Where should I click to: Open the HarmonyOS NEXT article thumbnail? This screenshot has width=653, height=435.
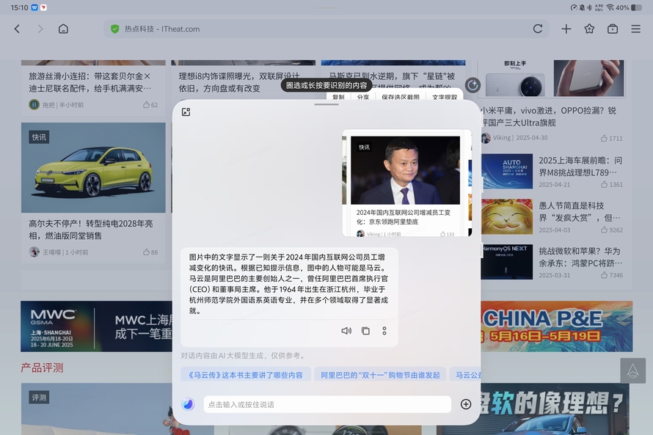507,262
